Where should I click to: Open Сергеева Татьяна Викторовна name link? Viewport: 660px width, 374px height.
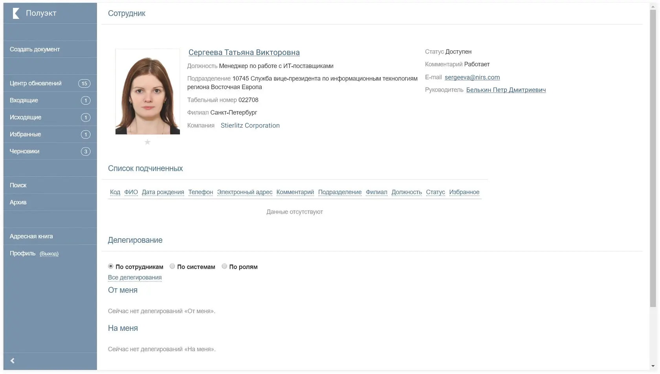tap(244, 52)
